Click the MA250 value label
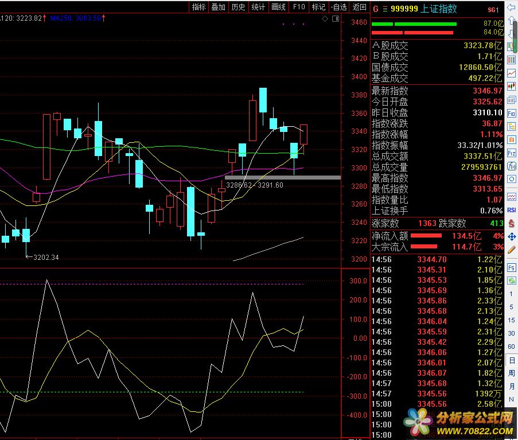518x440 pixels. (x=76, y=18)
